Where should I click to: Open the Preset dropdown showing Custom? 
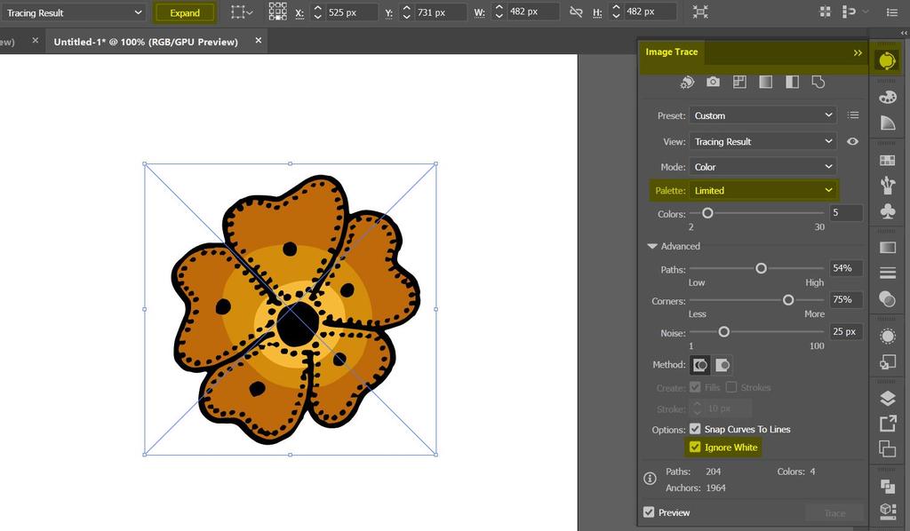coord(762,115)
